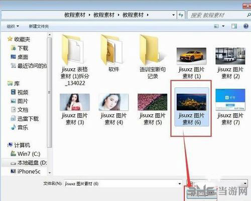Expand arrow after first 教程素材 breadcrumb
This screenshot has width=251, height=201.
point(89,15)
